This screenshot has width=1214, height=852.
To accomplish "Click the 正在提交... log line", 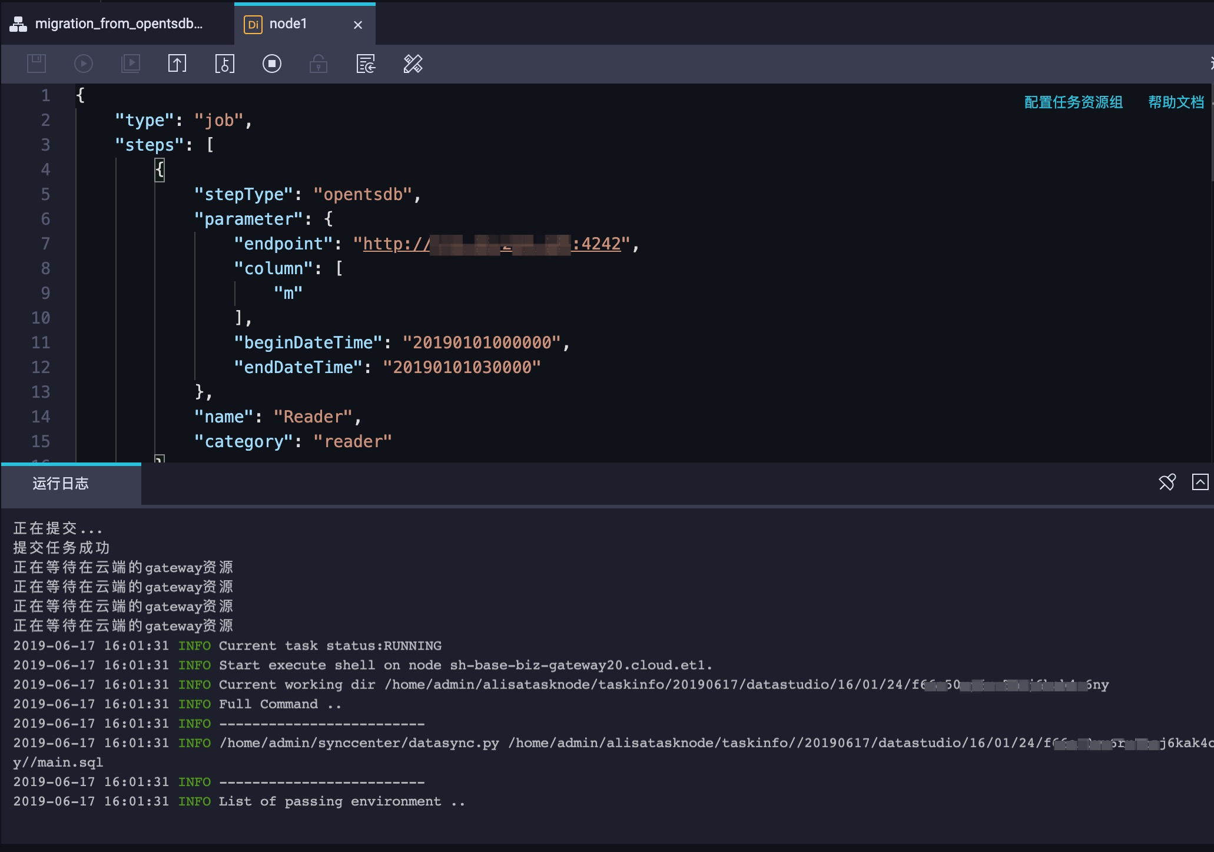I will [x=58, y=528].
